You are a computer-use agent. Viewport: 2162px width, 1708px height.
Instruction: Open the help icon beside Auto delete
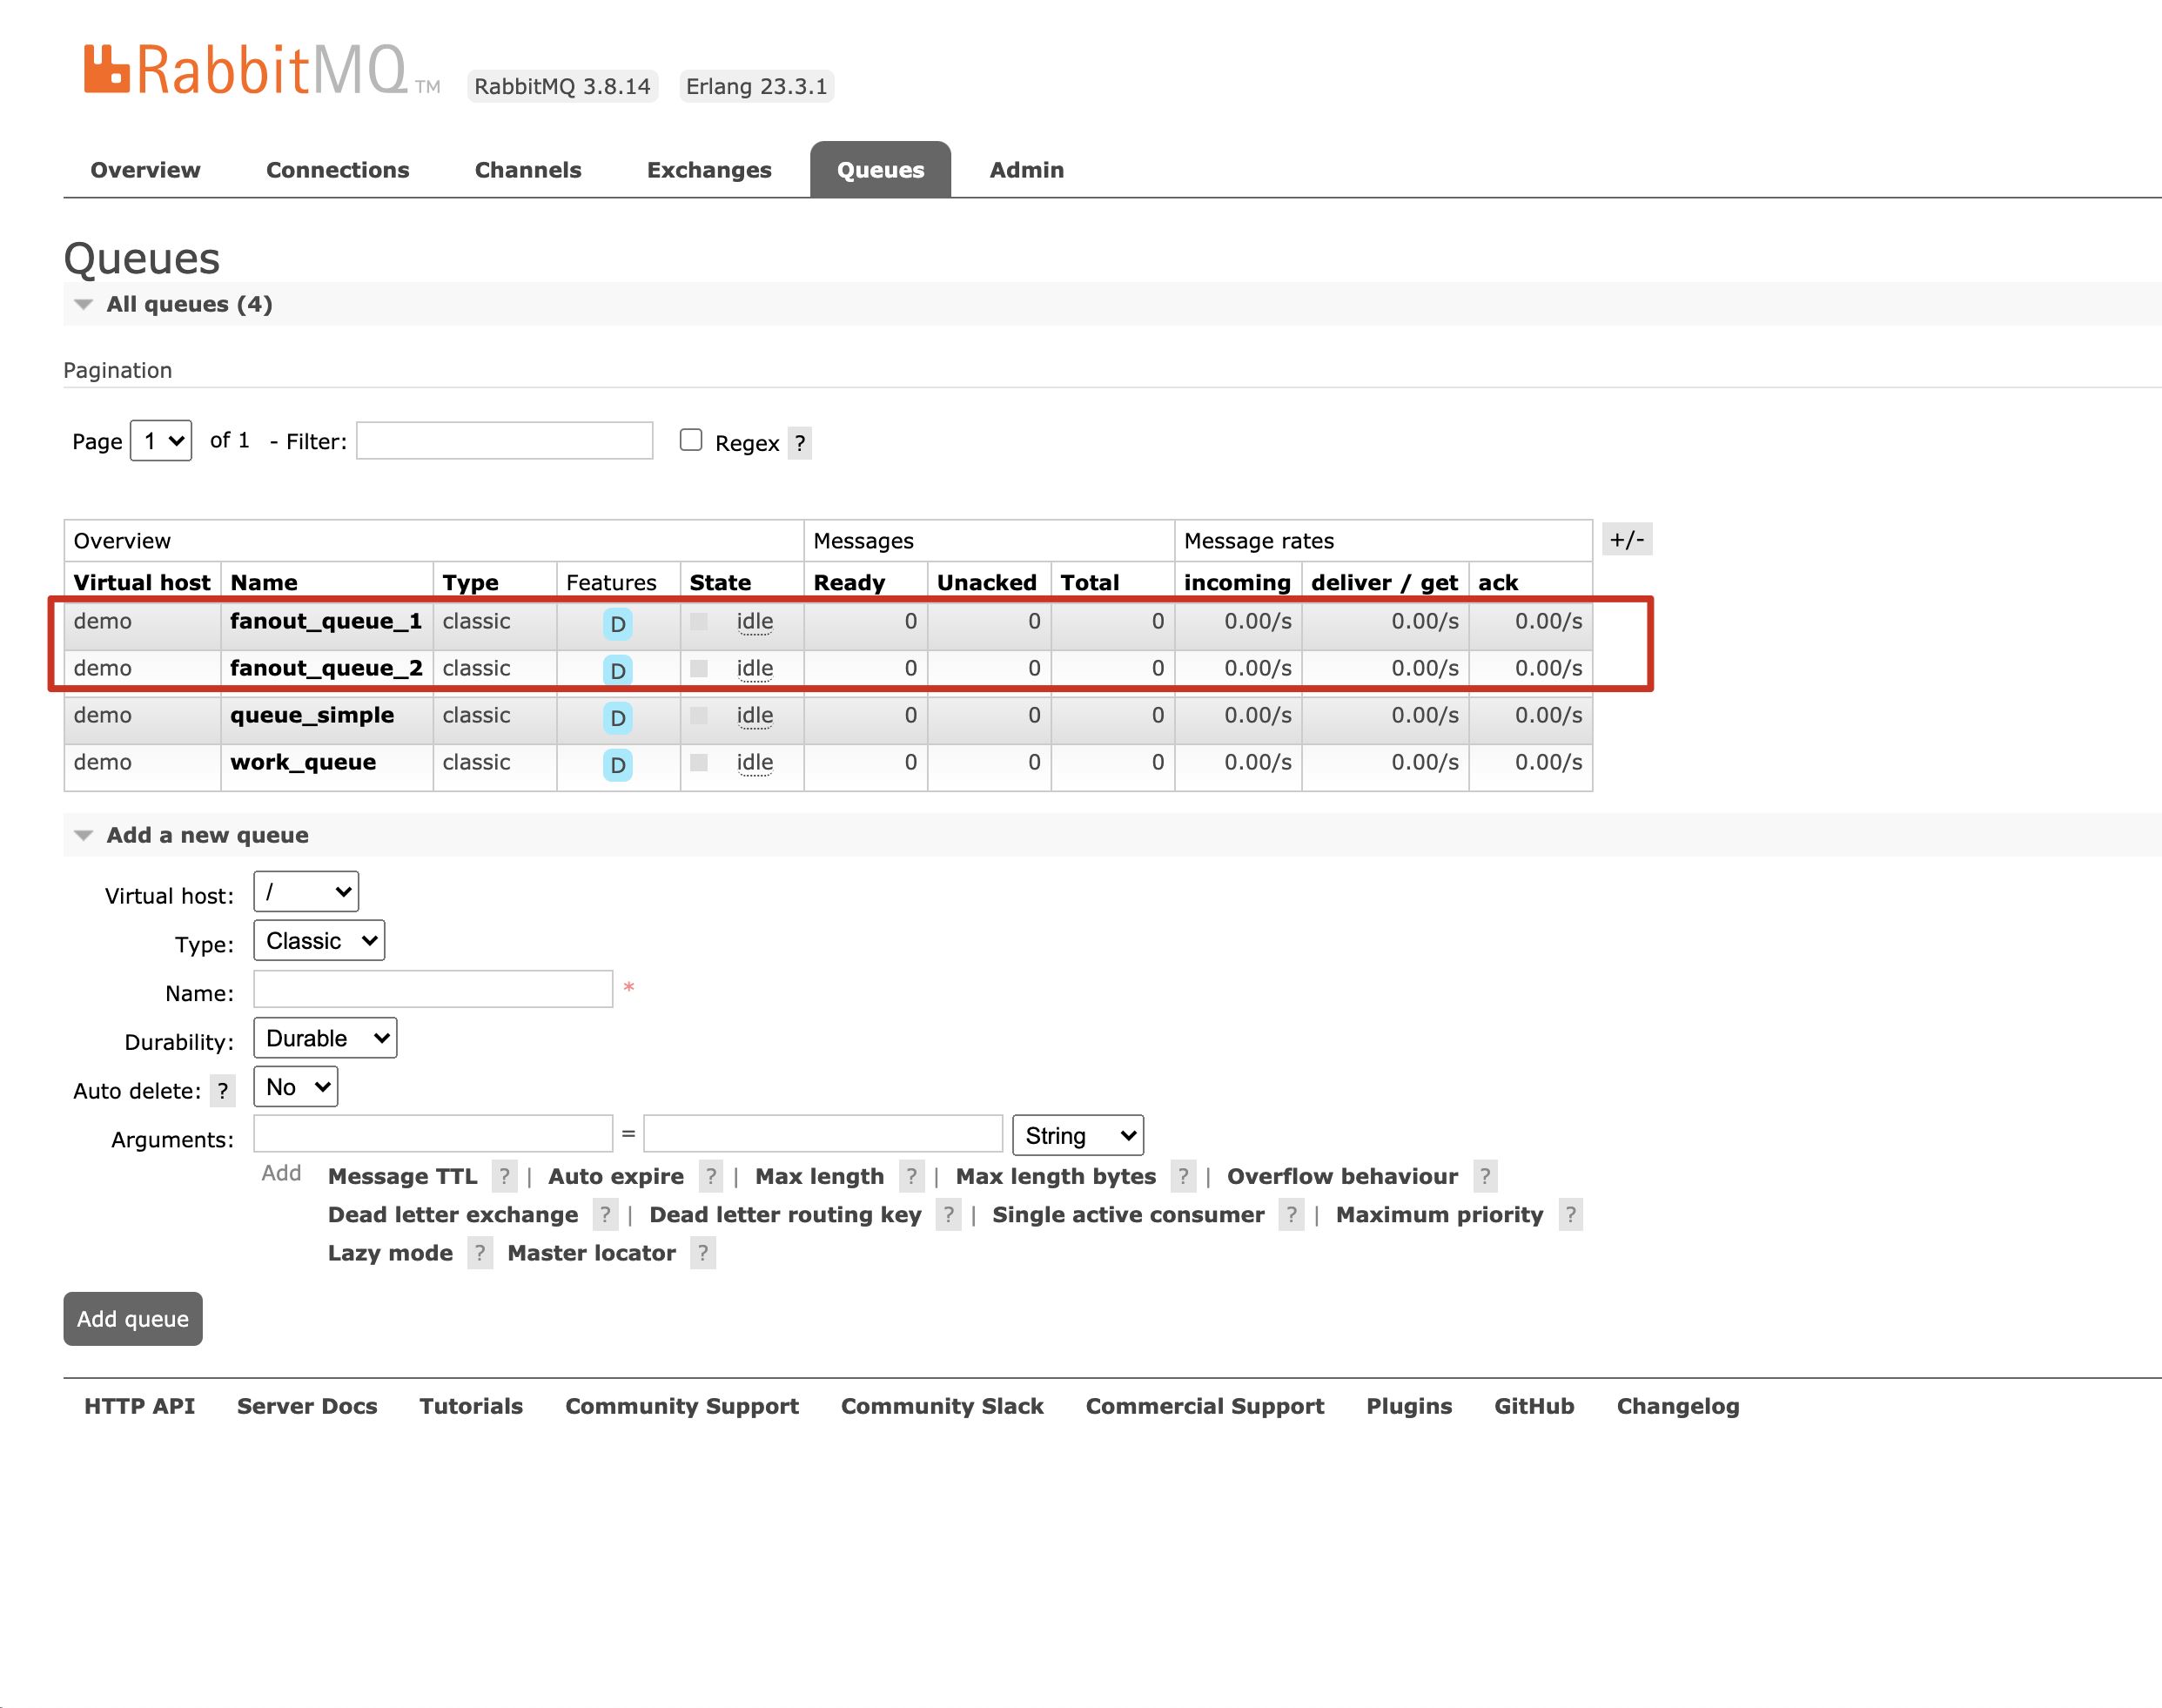pyautogui.click(x=223, y=1091)
